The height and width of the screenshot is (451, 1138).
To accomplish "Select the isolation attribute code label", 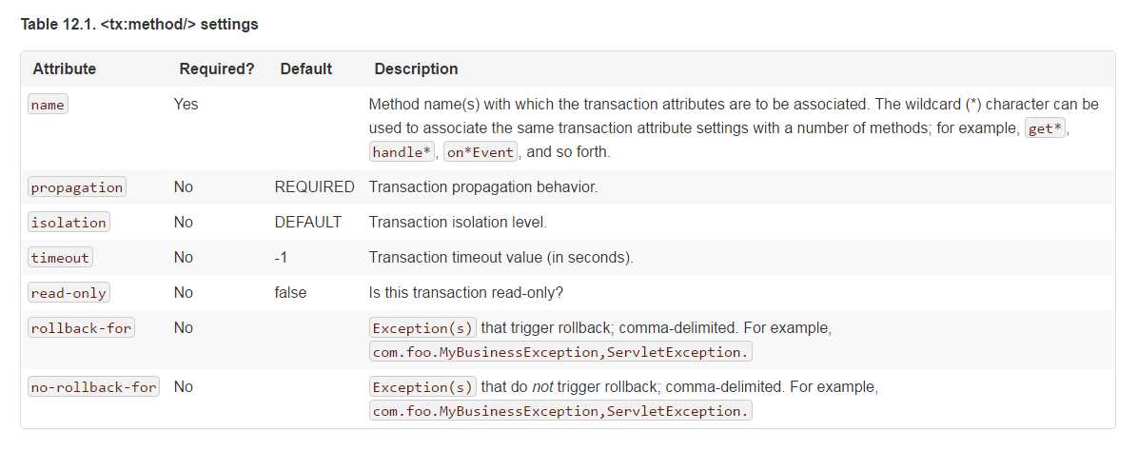I will click(69, 223).
